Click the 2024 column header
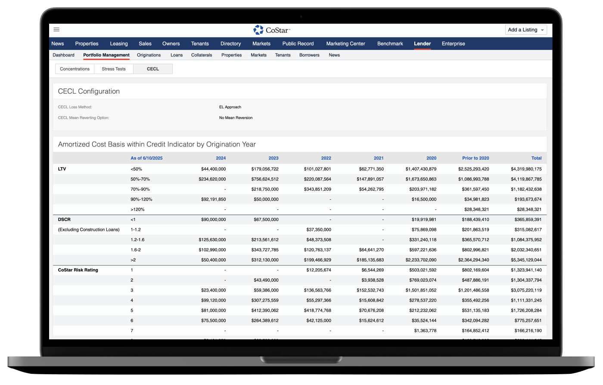The width and height of the screenshot is (603, 385). coord(221,158)
